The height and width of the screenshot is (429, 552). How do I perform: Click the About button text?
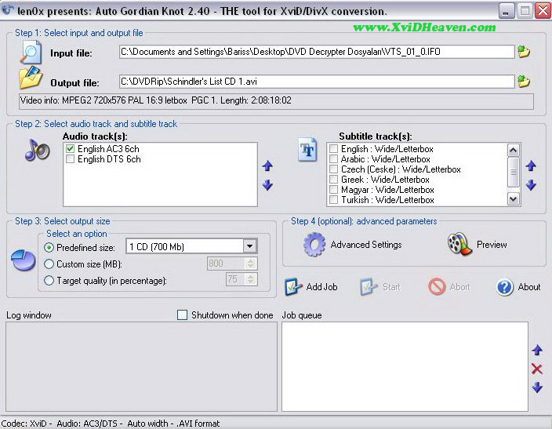(529, 287)
